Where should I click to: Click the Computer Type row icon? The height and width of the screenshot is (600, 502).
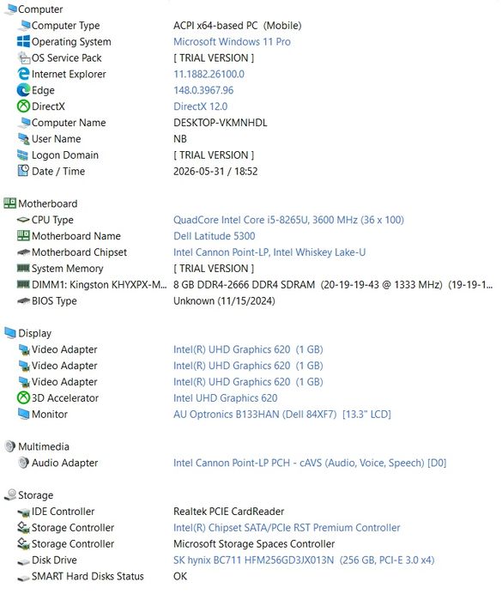pyautogui.click(x=24, y=25)
